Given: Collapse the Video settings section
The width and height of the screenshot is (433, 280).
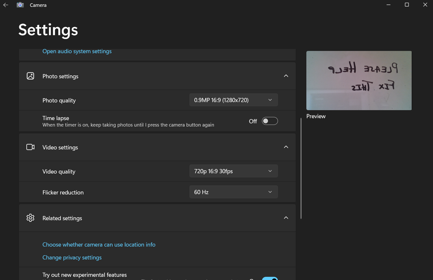Looking at the screenshot, I should [286, 147].
